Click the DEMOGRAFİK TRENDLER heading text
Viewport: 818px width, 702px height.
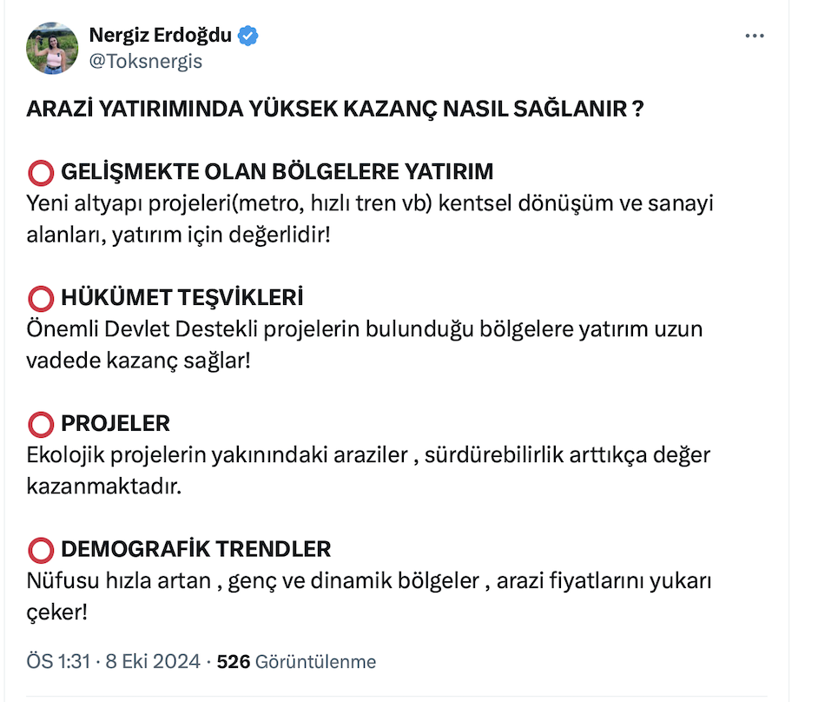195,550
